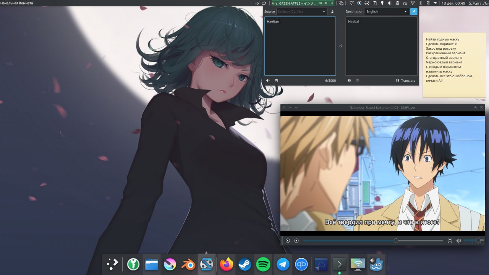Viewport: 489px width, 275px height.
Task: Launch Steam from the dock
Action: (245, 264)
